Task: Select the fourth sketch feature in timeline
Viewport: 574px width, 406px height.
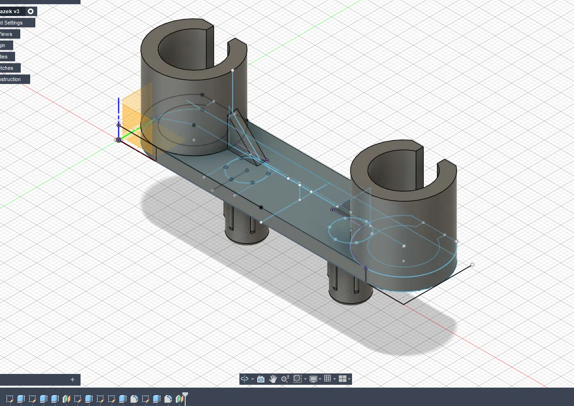Action: click(x=100, y=399)
